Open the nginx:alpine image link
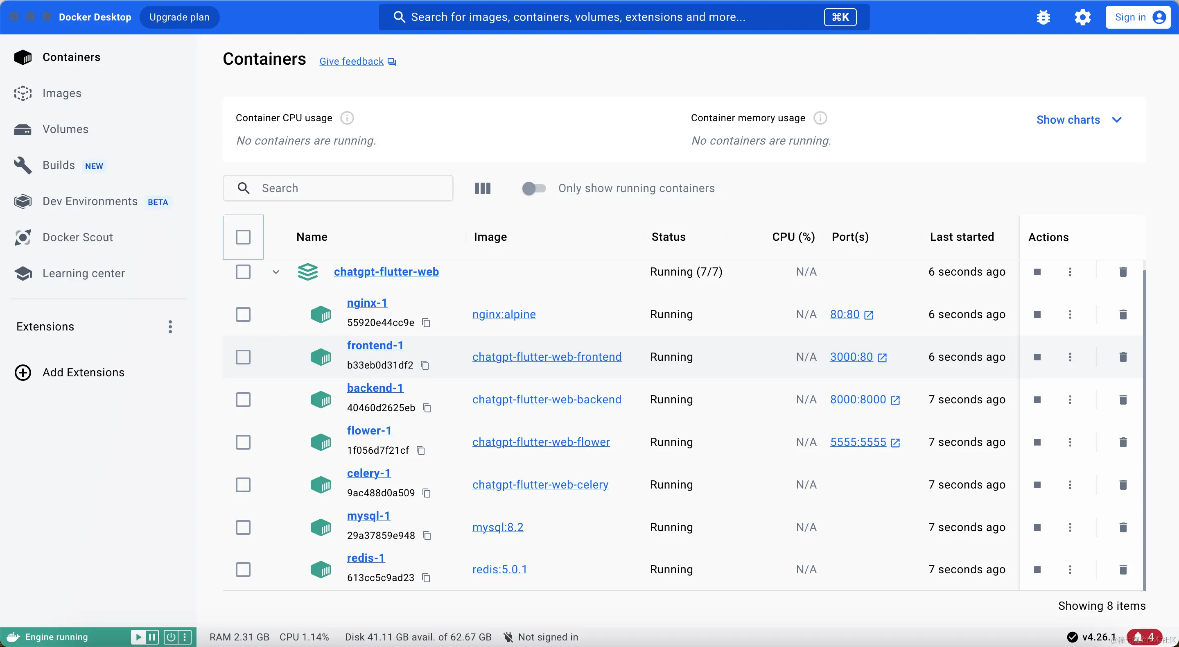 tap(504, 314)
